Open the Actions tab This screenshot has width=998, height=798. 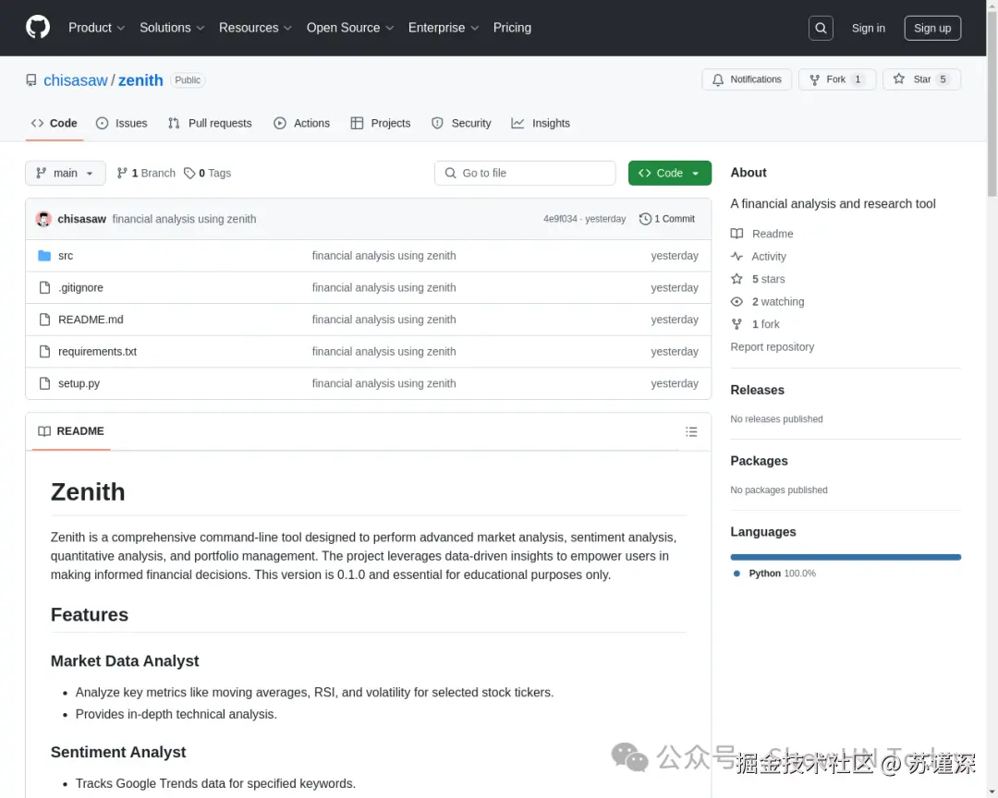pyautogui.click(x=301, y=124)
